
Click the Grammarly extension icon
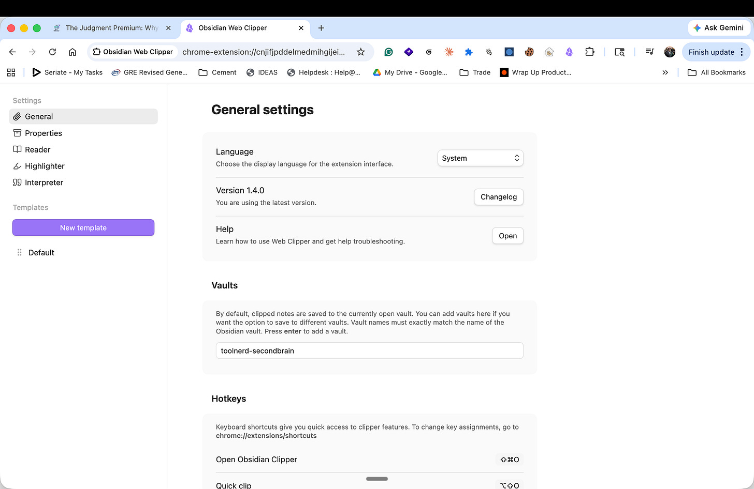[388, 52]
